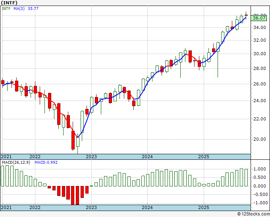Click the 2024 label on price timeline
The height and width of the screenshot is (217, 270).
[147, 157]
